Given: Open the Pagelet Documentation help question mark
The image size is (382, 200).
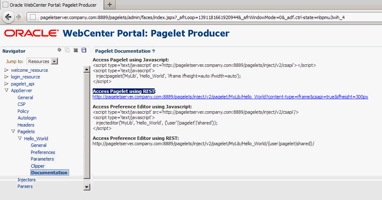Looking at the screenshot, I should coord(153,51).
